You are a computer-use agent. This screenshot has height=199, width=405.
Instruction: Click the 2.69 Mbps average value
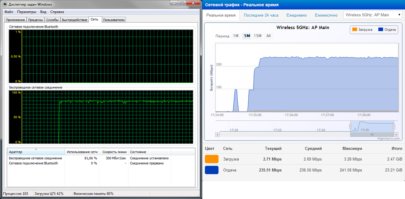click(313, 159)
